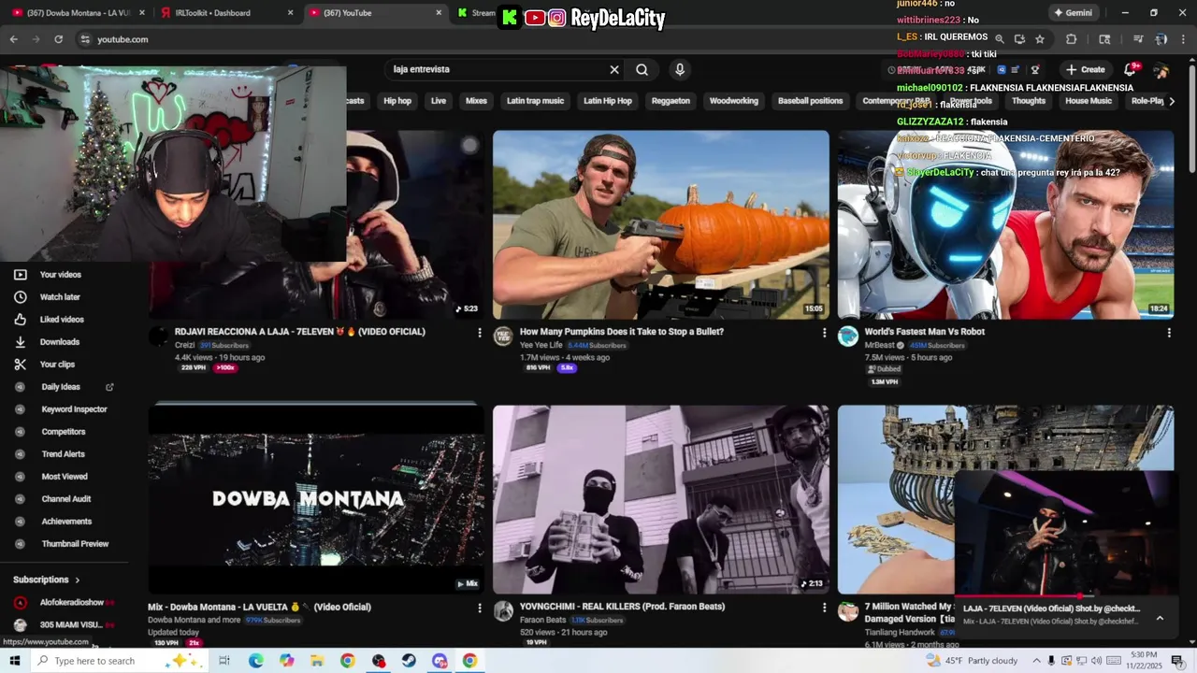
Task: Reload the YouTube page
Action: (x=58, y=39)
